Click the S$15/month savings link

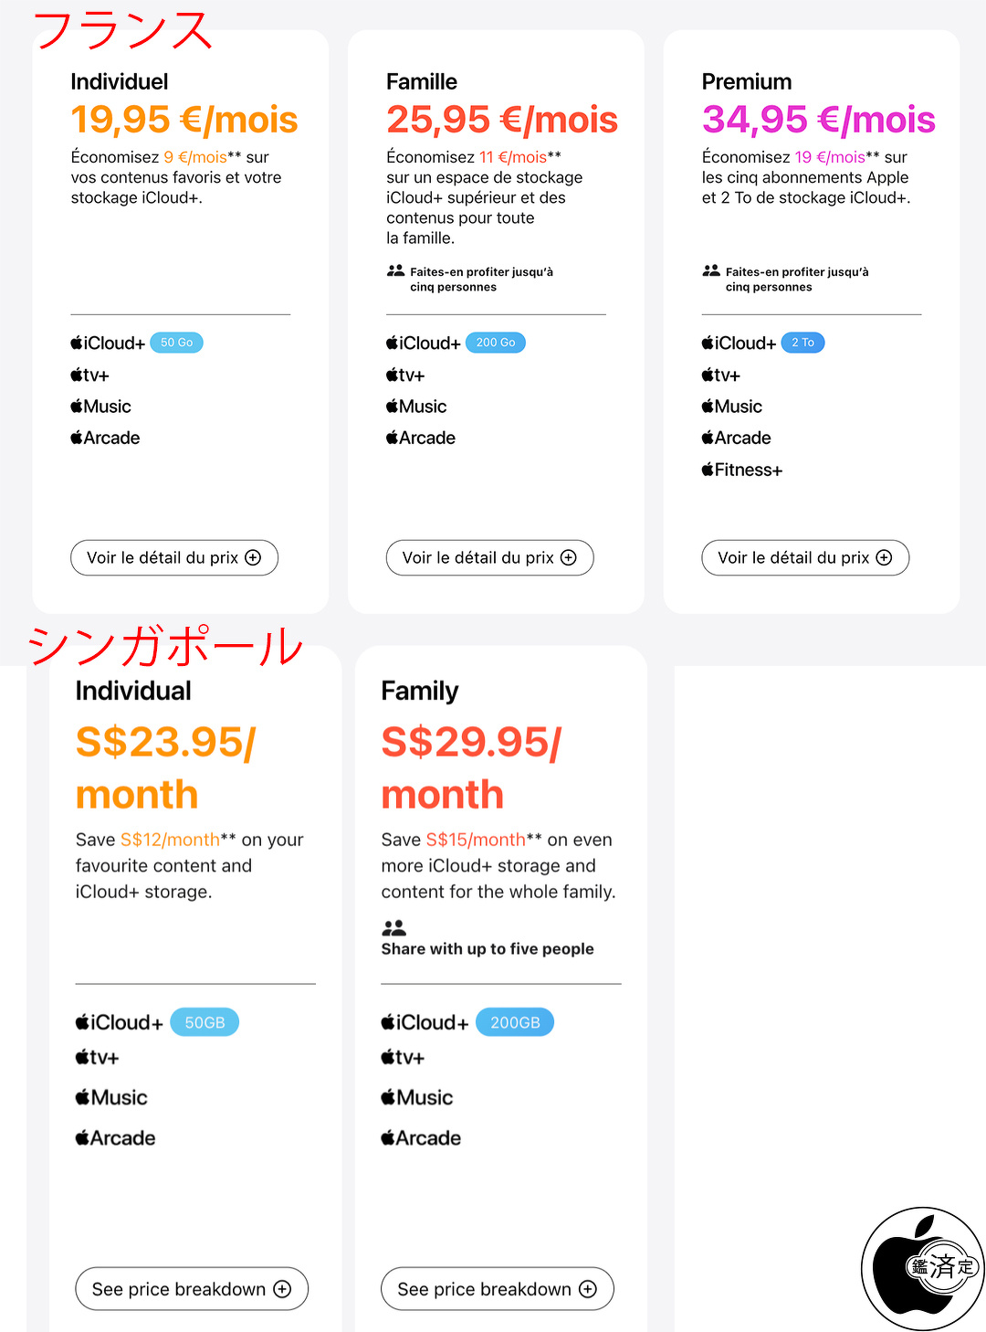pos(476,840)
